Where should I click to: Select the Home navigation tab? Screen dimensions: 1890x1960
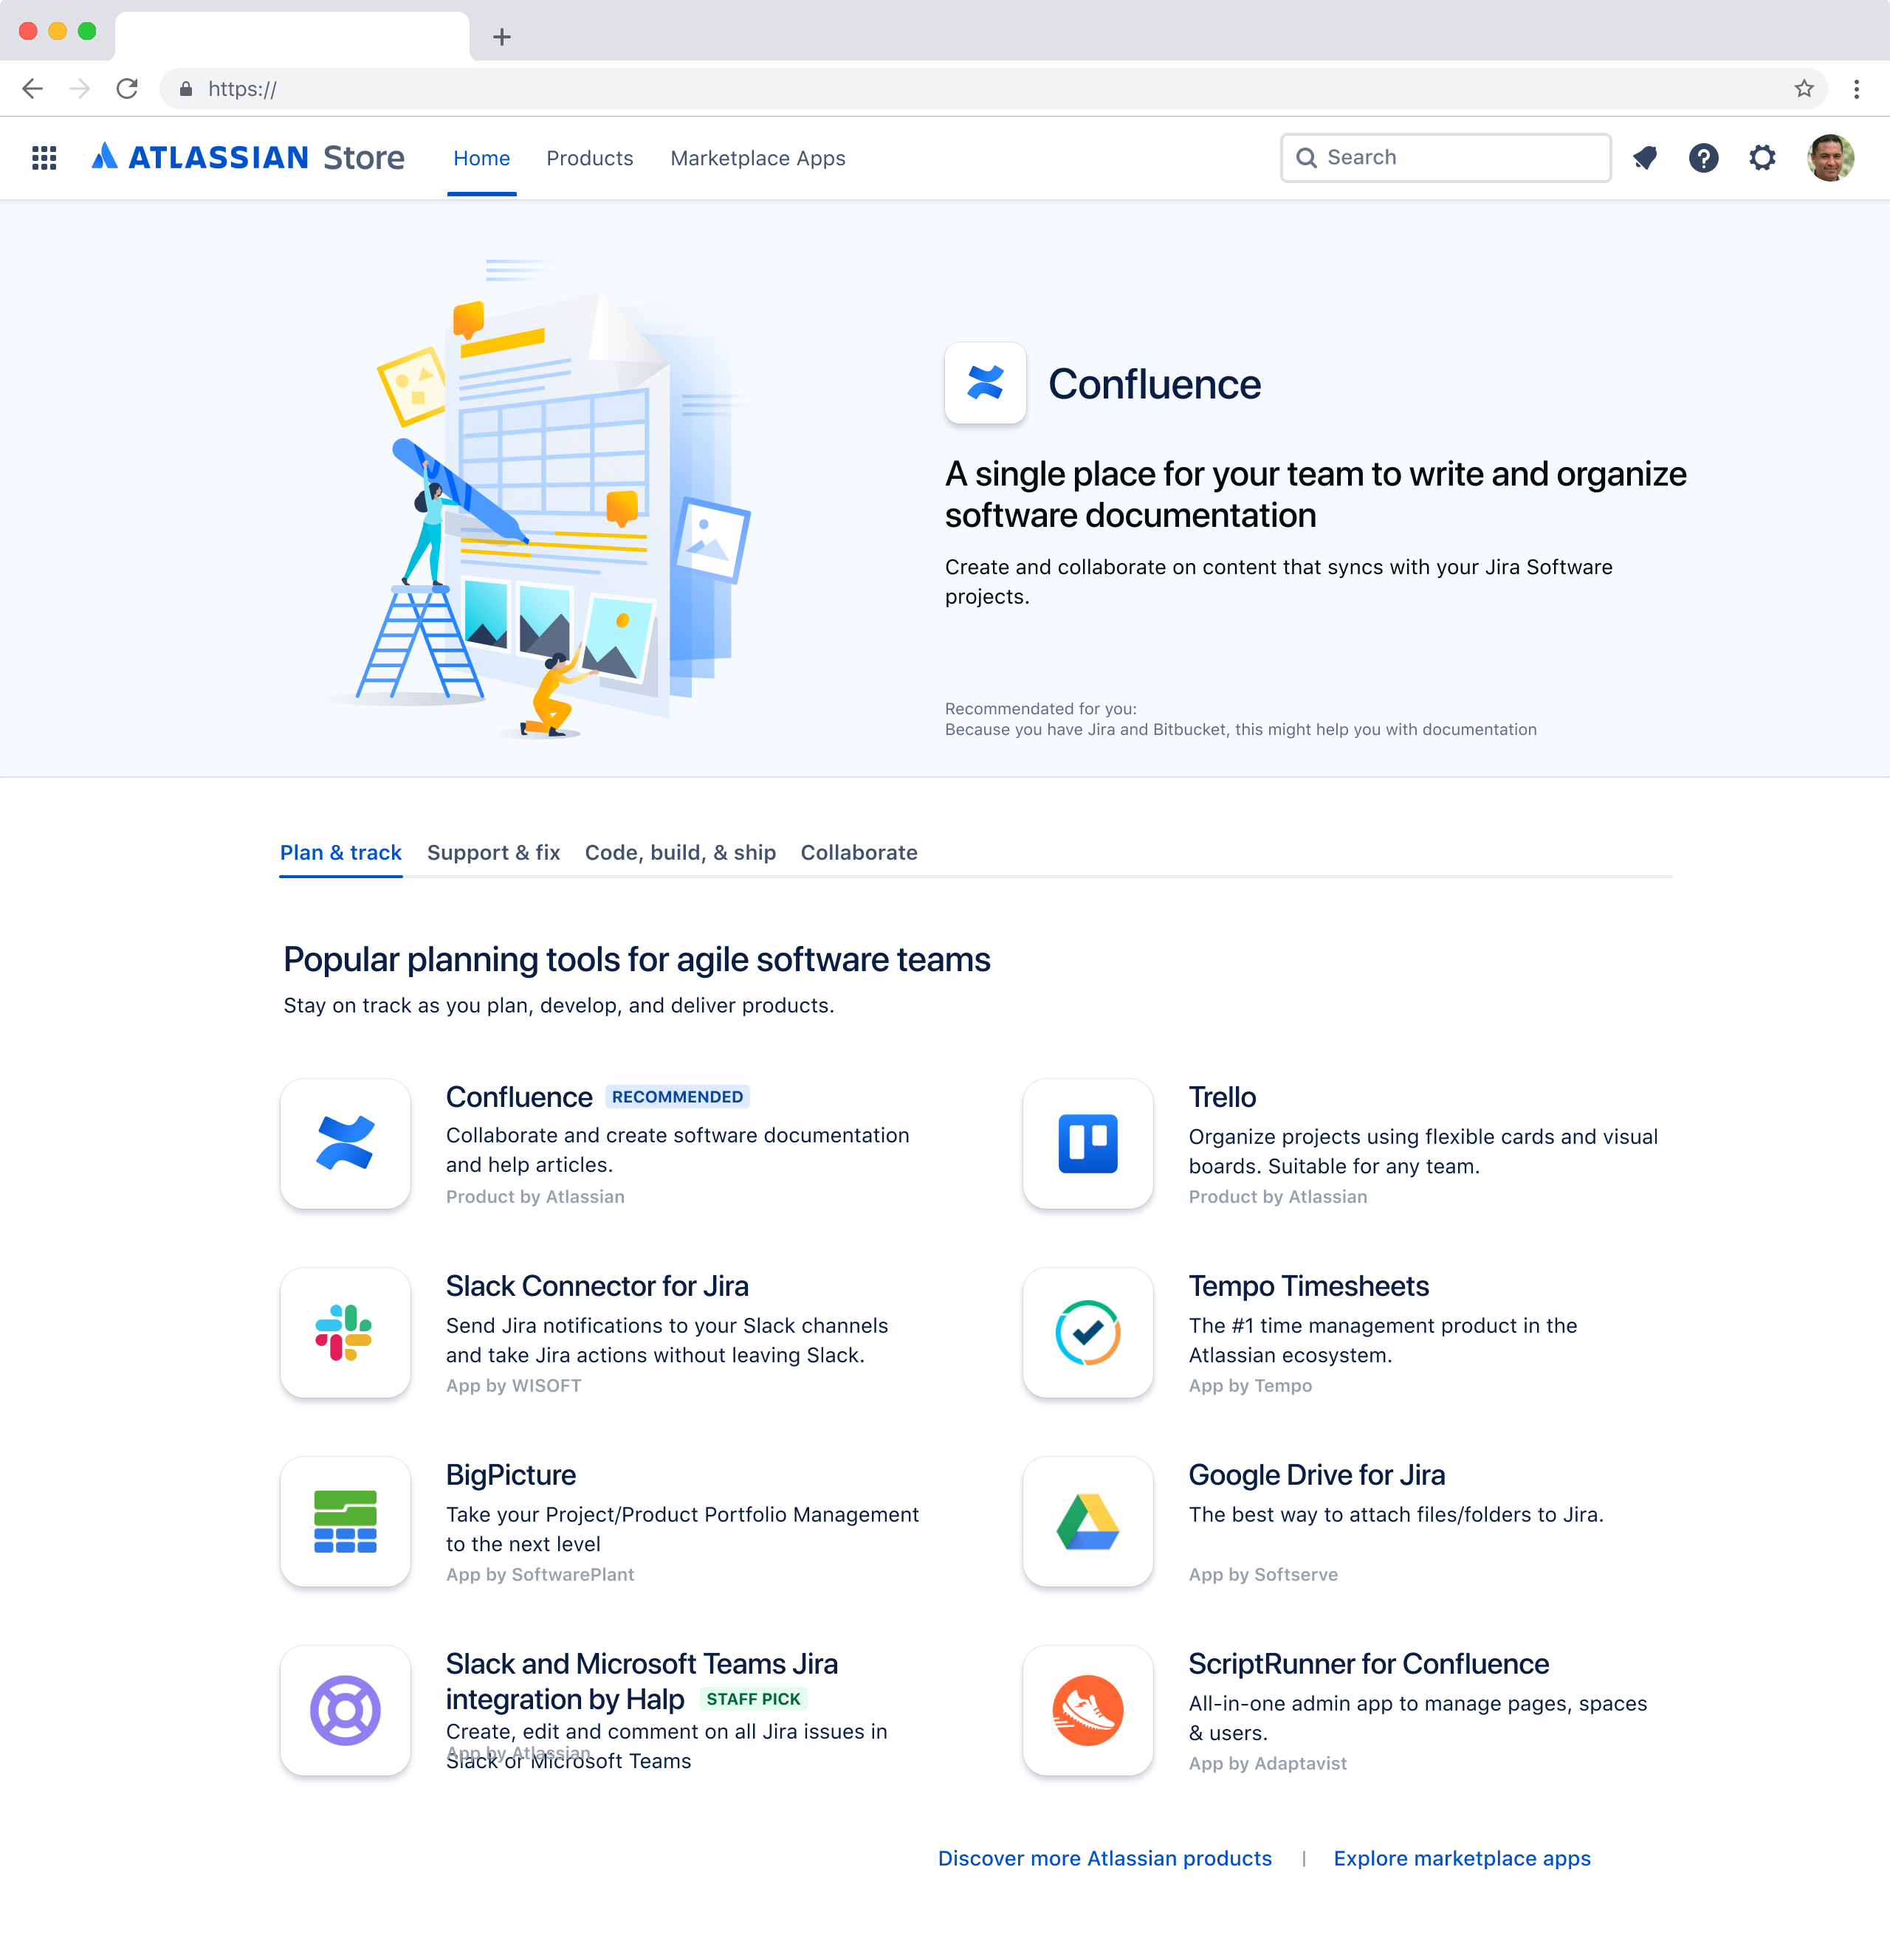click(x=481, y=158)
